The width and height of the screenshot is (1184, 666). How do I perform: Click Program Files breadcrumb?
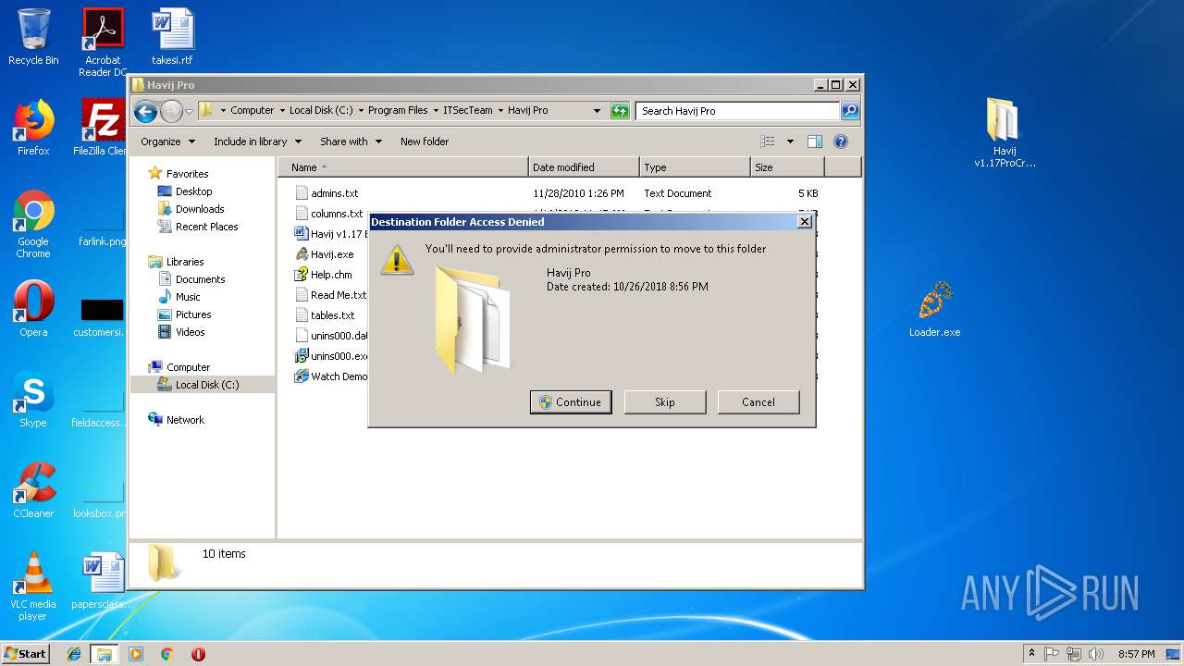point(398,110)
